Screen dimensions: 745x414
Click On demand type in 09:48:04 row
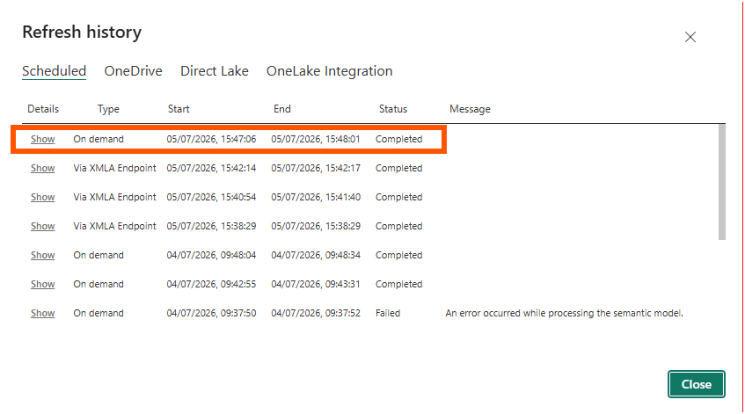[99, 255]
